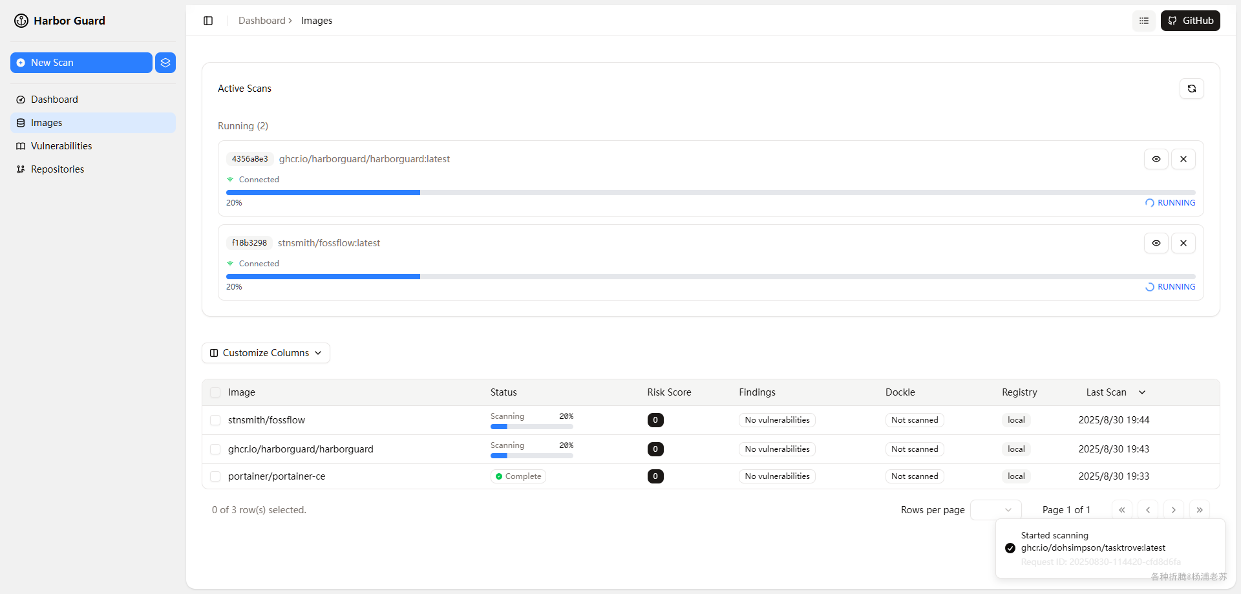Start a New Scan
1241x594 pixels.
tap(81, 63)
